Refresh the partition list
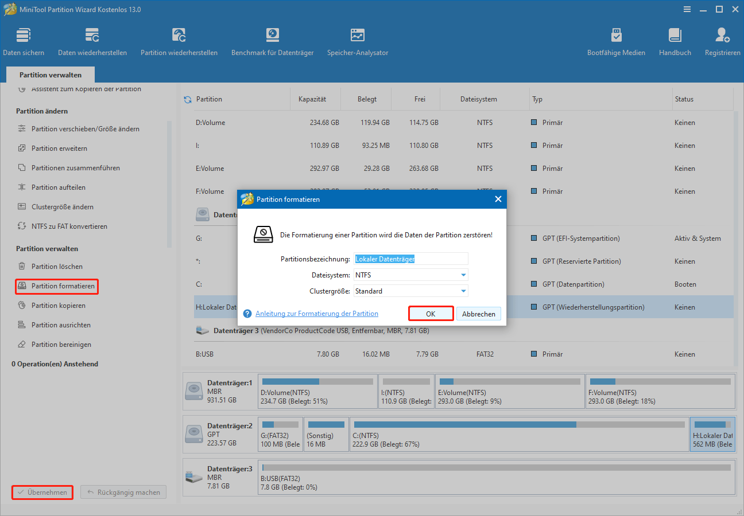Viewport: 744px width, 516px height. 187,99
